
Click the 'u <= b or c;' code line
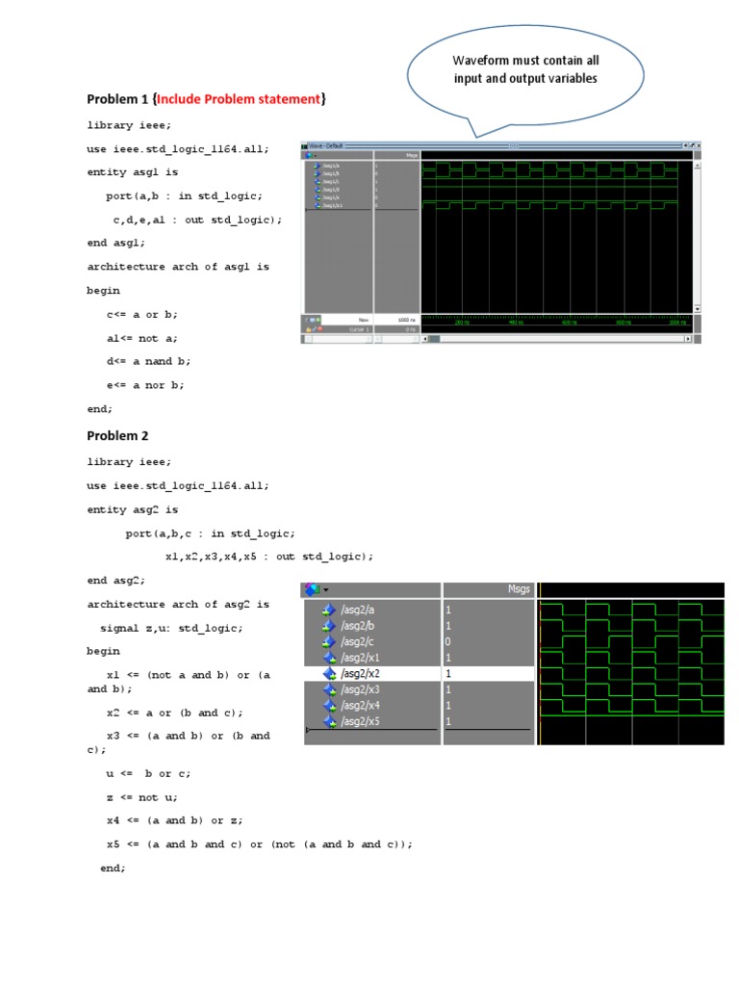click(x=148, y=774)
